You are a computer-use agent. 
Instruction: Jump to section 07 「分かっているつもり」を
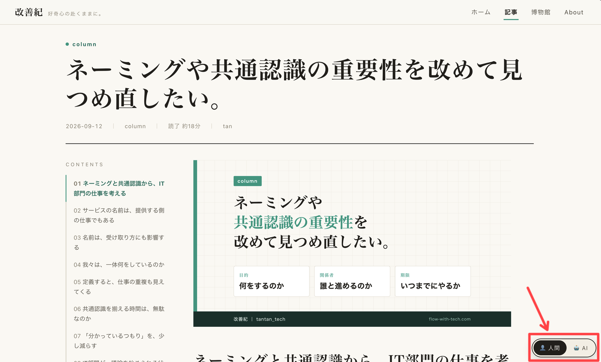[x=119, y=341]
